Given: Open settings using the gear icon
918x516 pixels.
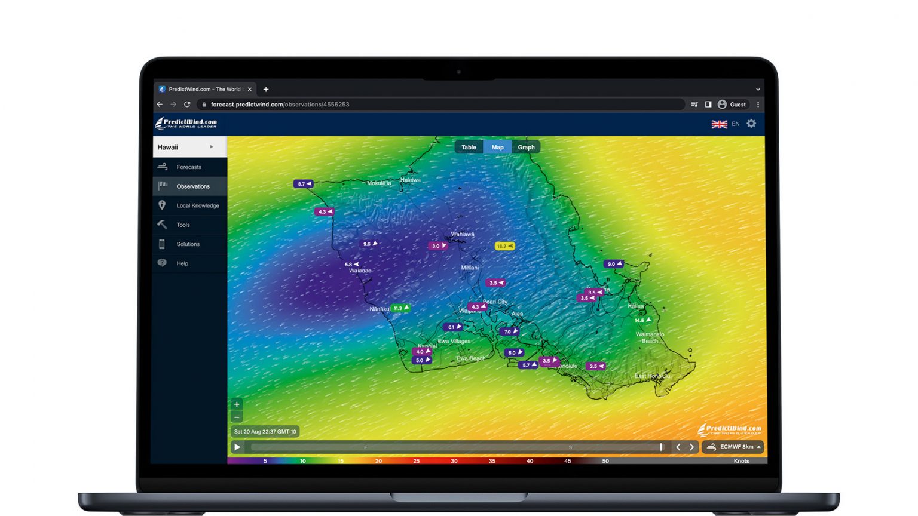Looking at the screenshot, I should pos(751,124).
